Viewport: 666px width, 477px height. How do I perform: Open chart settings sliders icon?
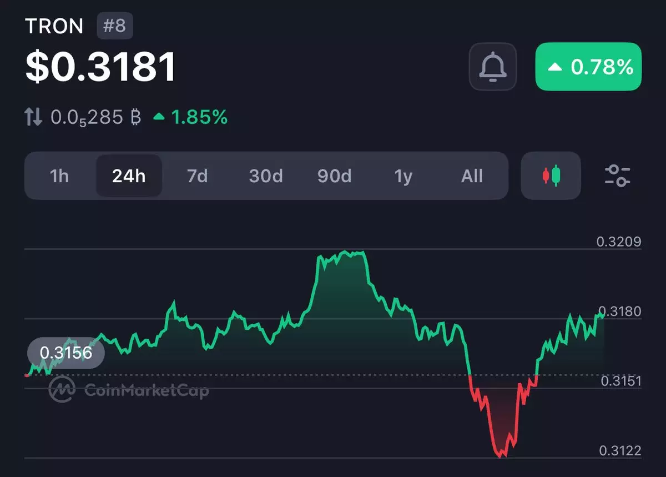pos(617,176)
